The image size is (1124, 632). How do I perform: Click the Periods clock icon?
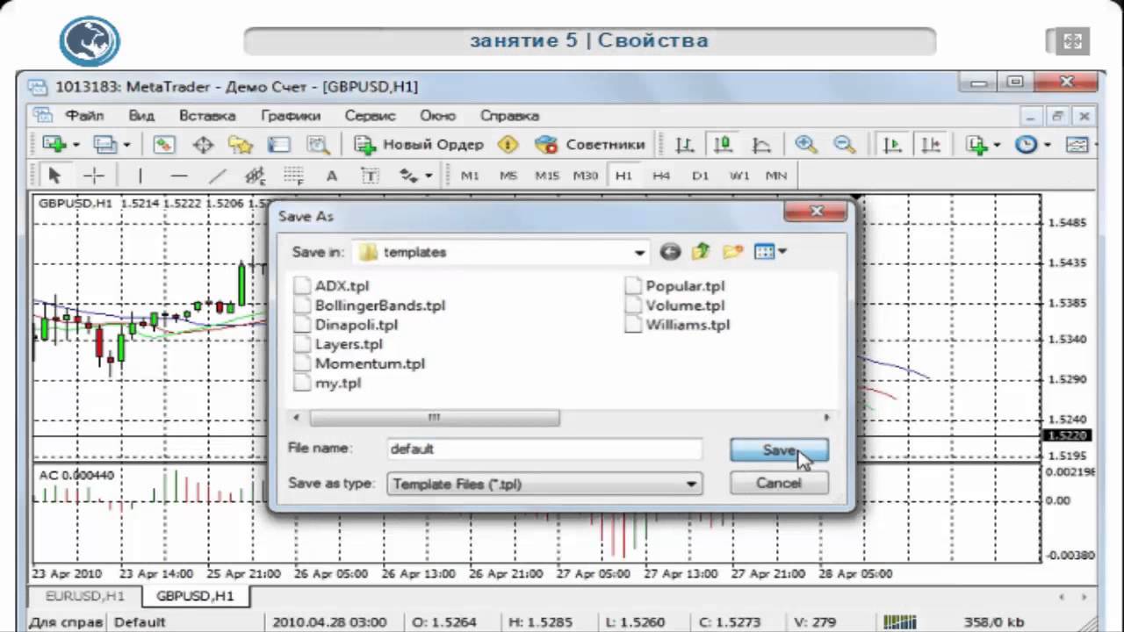pyautogui.click(x=1026, y=145)
